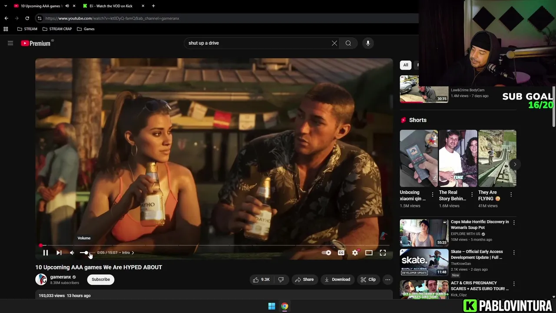Toggle the autoplay switch in player
556x313 pixels.
[326, 253]
